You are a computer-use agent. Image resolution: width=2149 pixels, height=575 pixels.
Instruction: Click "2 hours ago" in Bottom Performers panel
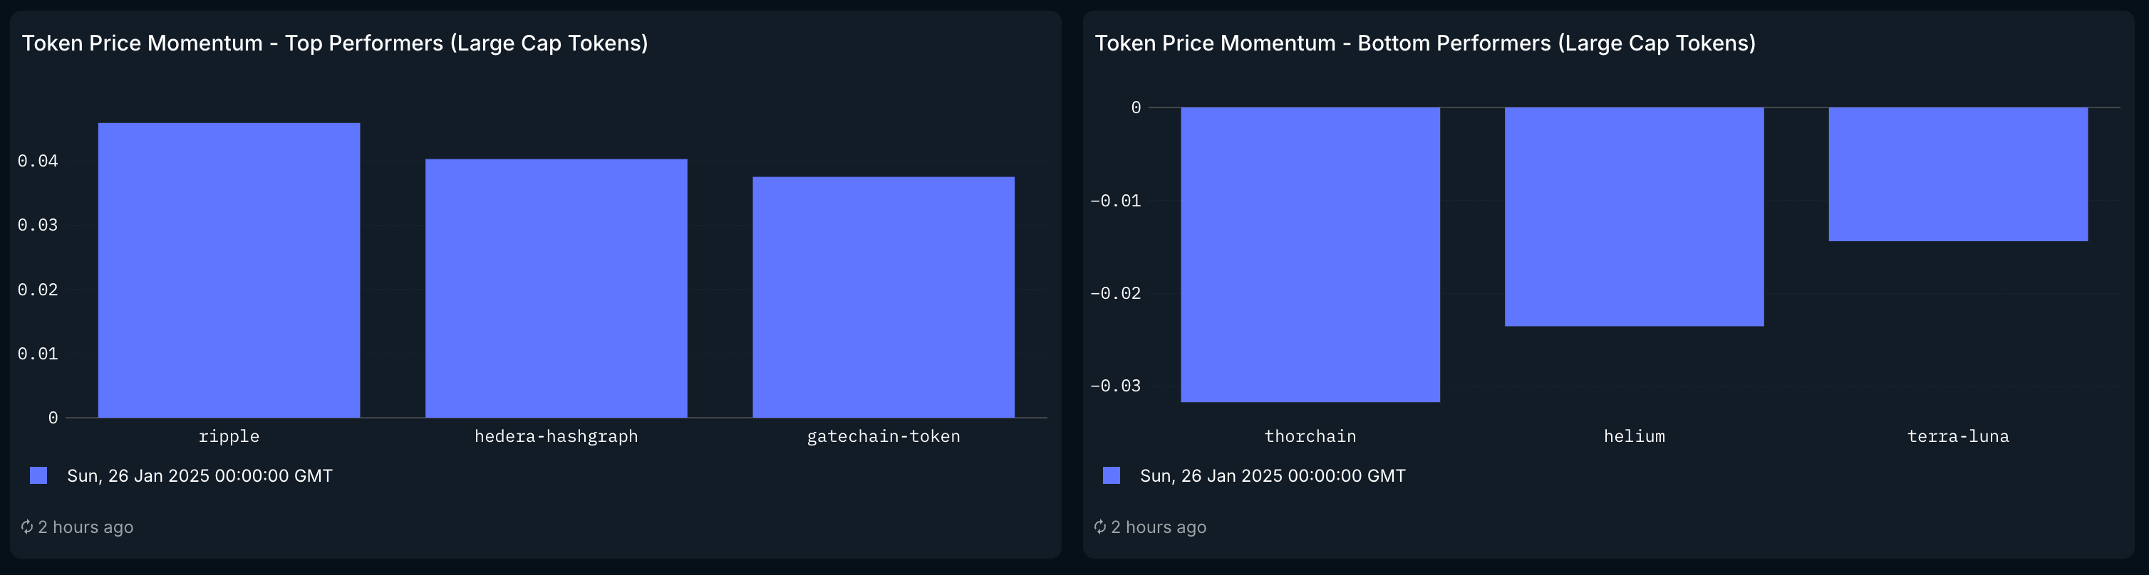[x=1158, y=527]
